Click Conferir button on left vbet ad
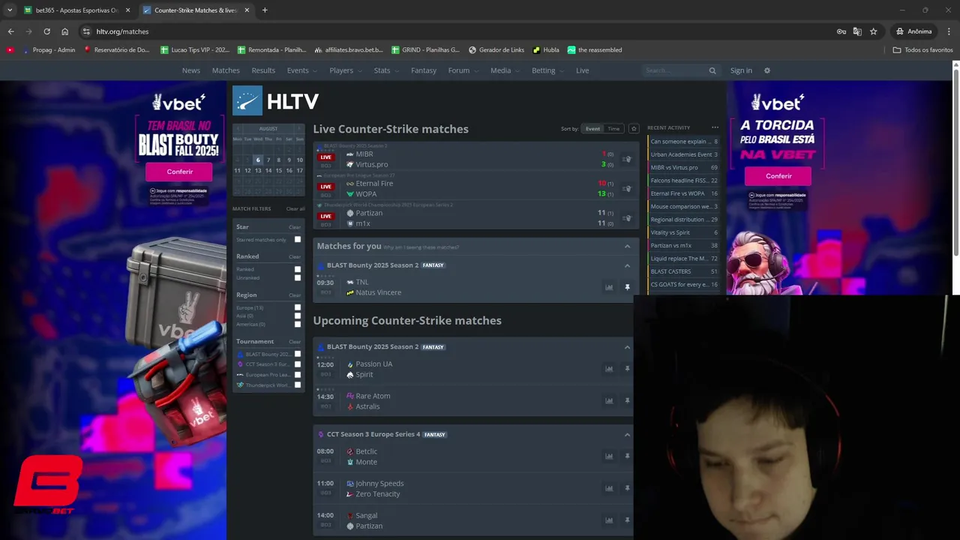Image resolution: width=960 pixels, height=540 pixels. tap(179, 172)
